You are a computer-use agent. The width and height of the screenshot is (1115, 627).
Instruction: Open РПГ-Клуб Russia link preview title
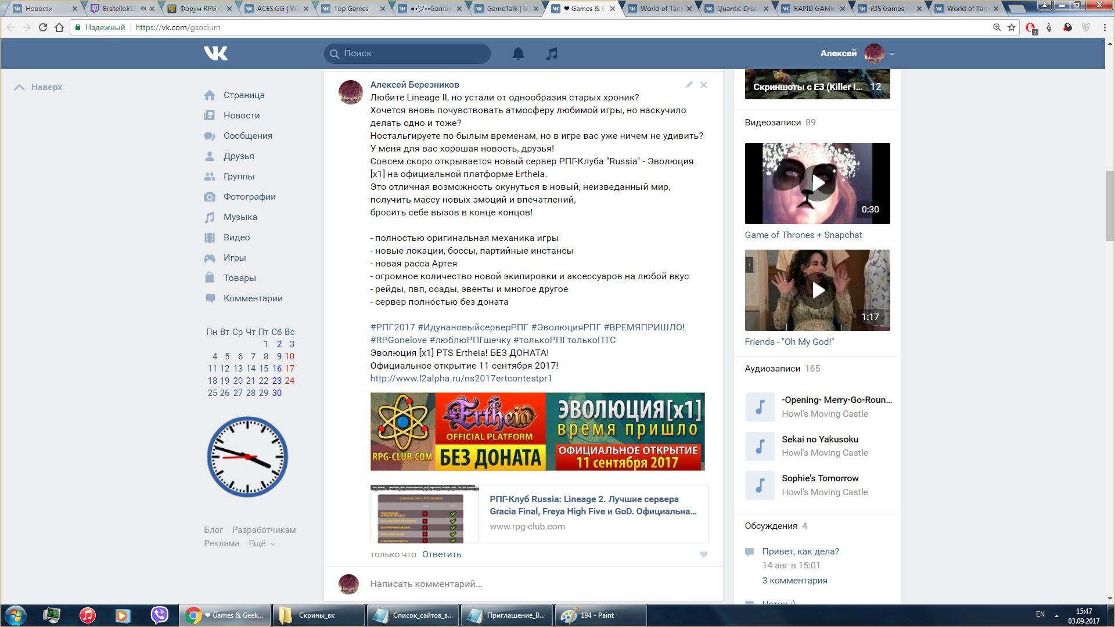[593, 505]
